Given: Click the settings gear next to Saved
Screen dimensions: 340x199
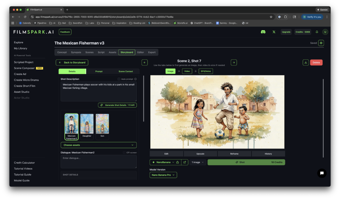Looking at the screenshot, I should pos(320,43).
